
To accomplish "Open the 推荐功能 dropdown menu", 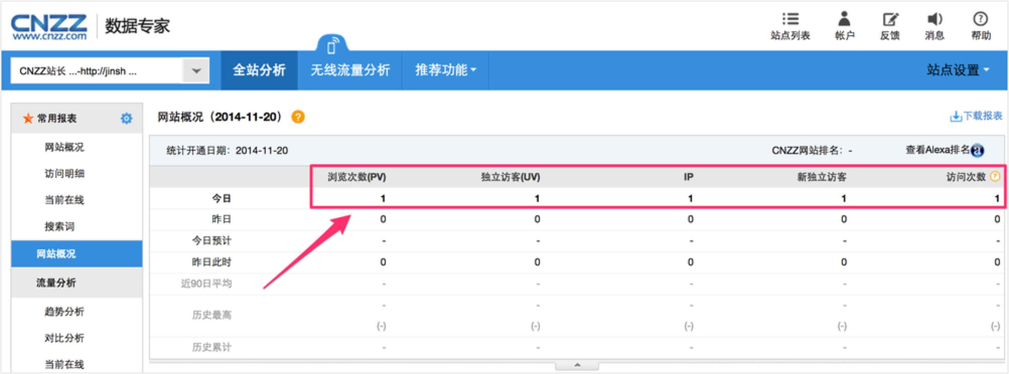I will pos(445,70).
